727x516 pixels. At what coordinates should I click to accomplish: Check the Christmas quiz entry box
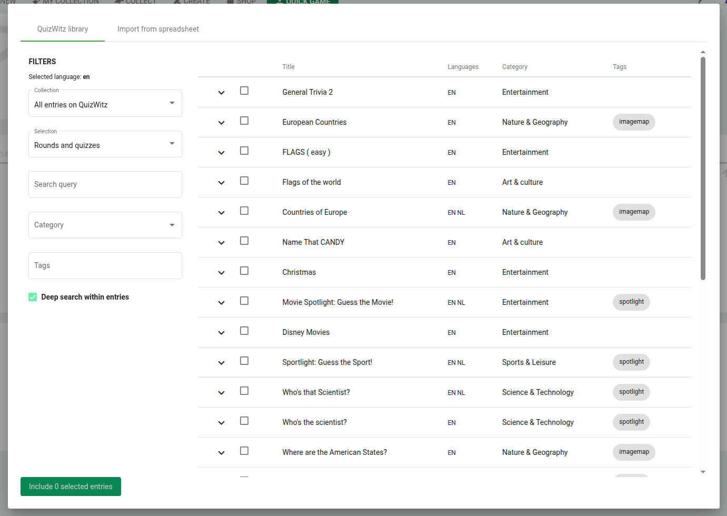(x=244, y=271)
